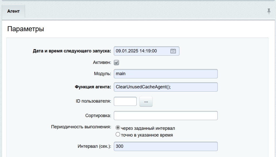Click the empty Сортировка field
The width and height of the screenshot is (276, 157).
pyautogui.click(x=166, y=116)
